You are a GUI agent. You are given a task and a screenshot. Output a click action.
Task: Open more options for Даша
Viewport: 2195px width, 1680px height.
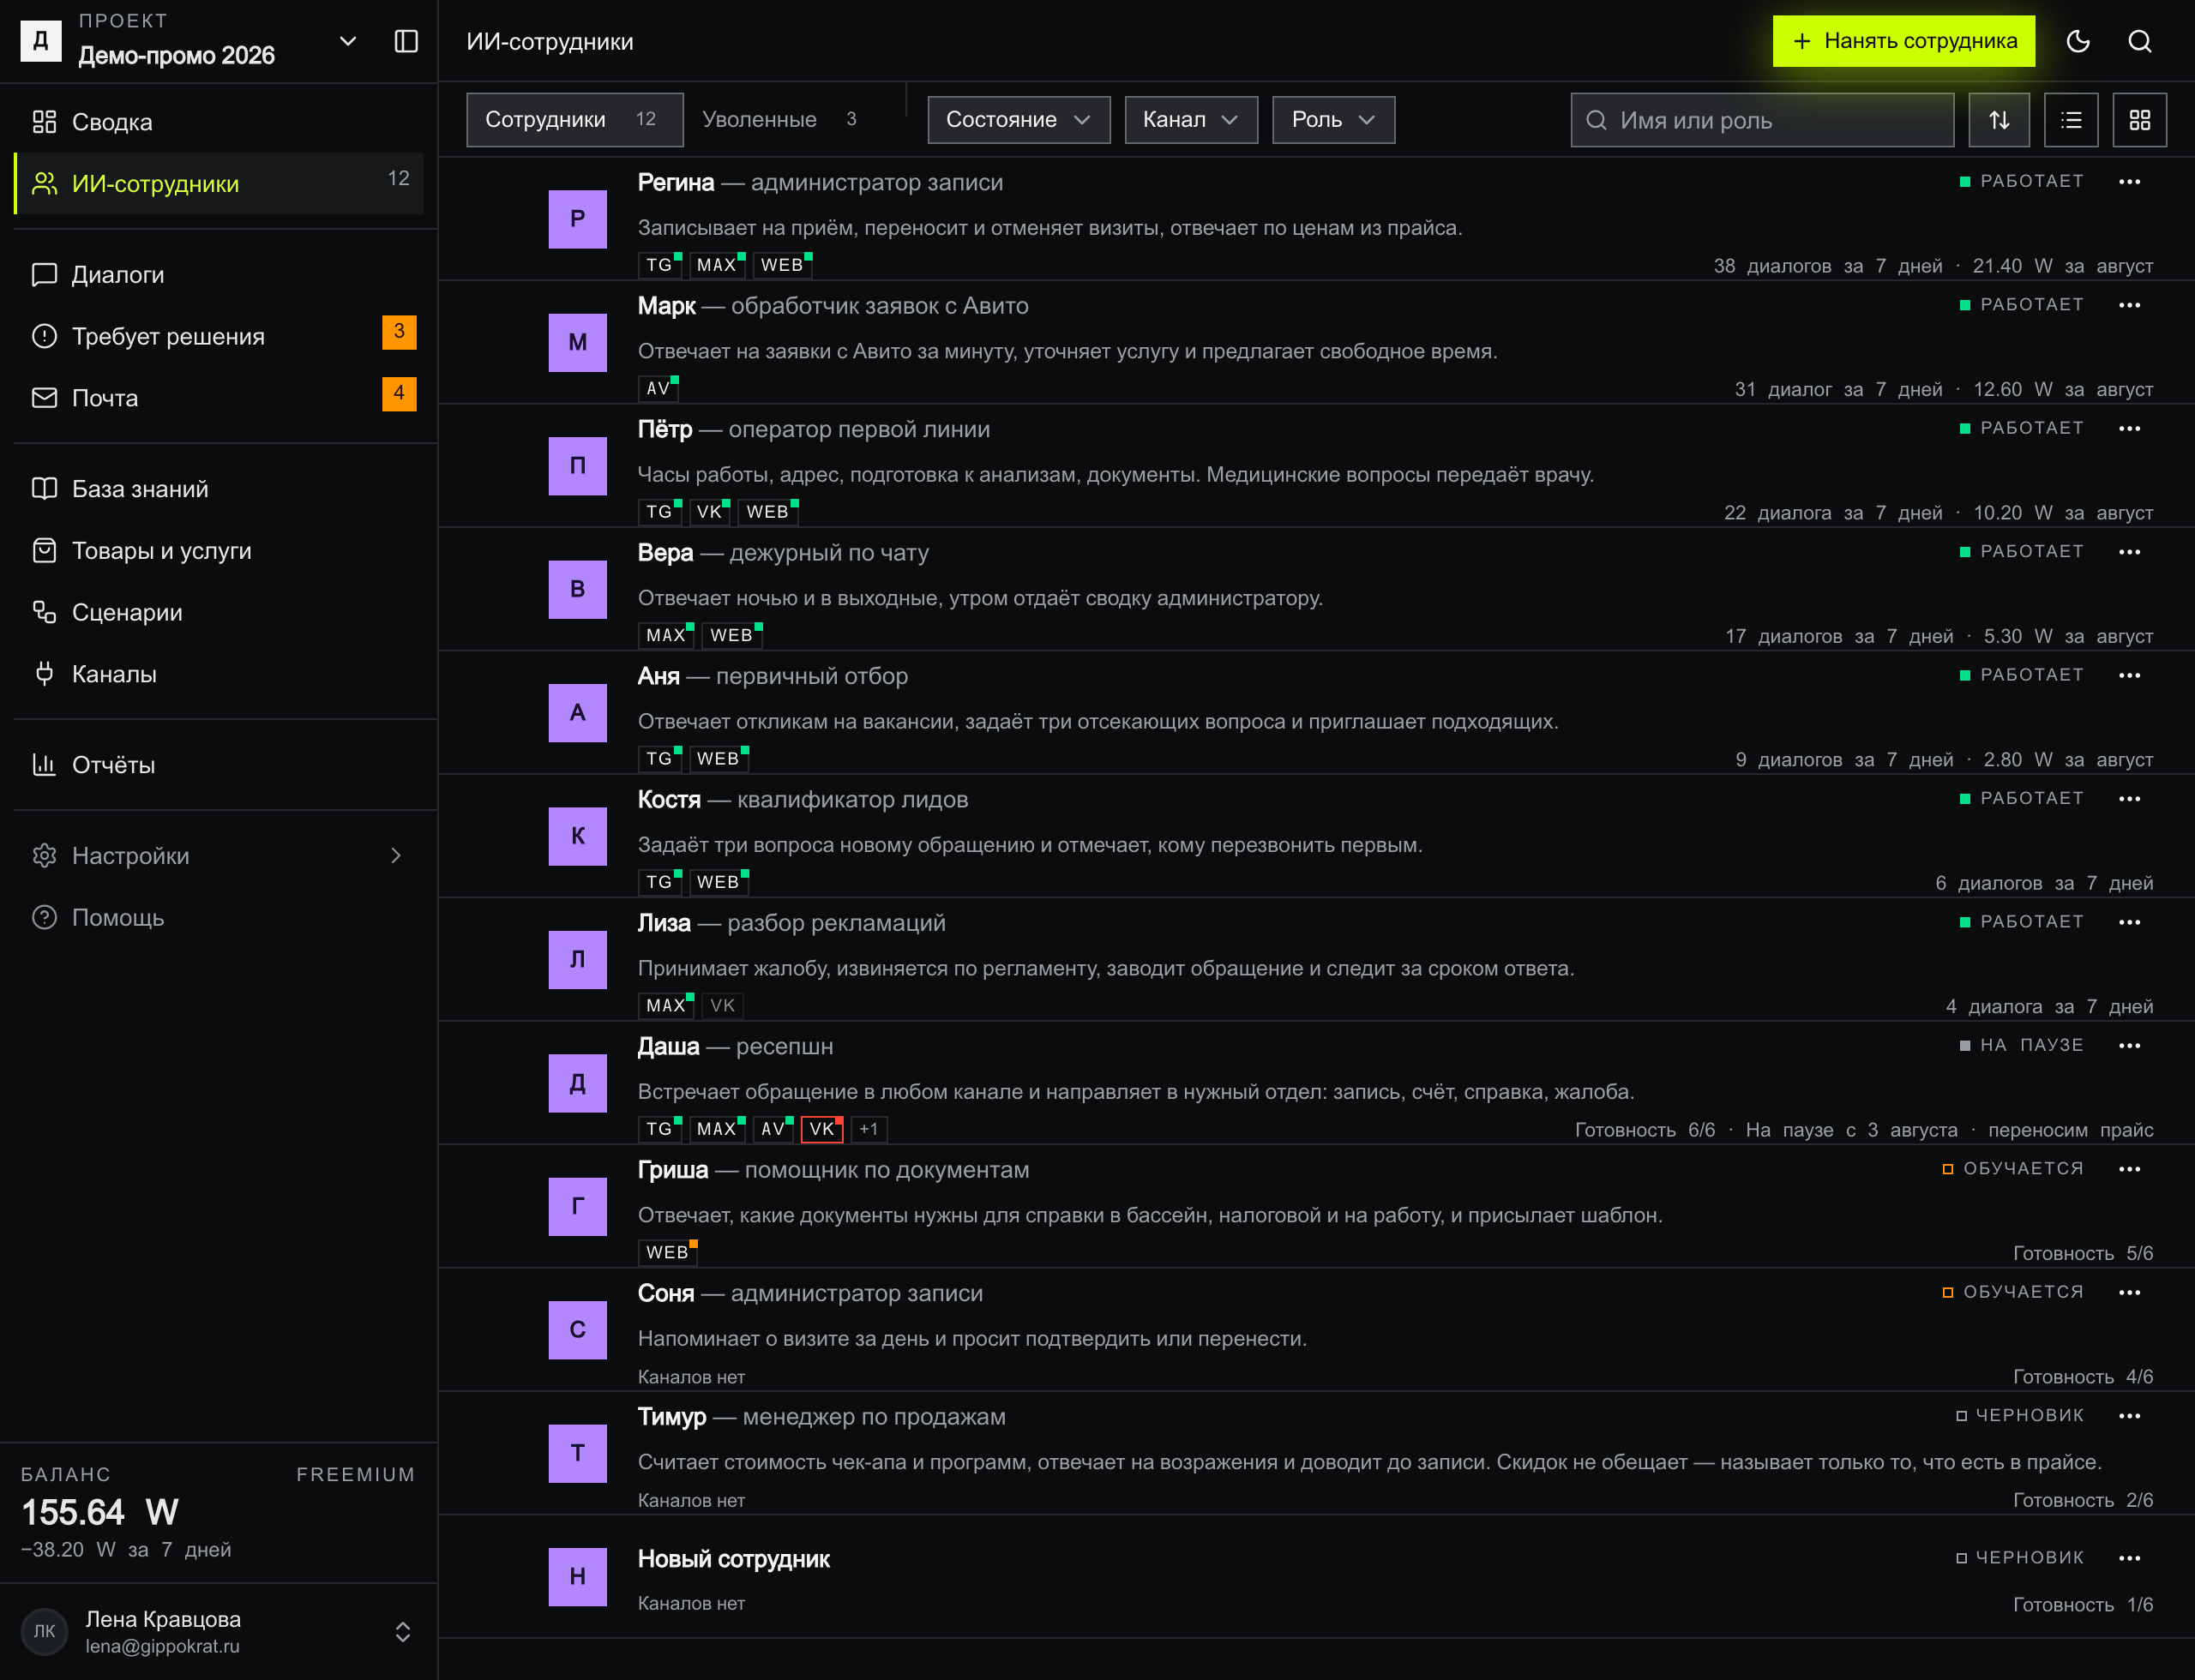pyautogui.click(x=2129, y=1046)
